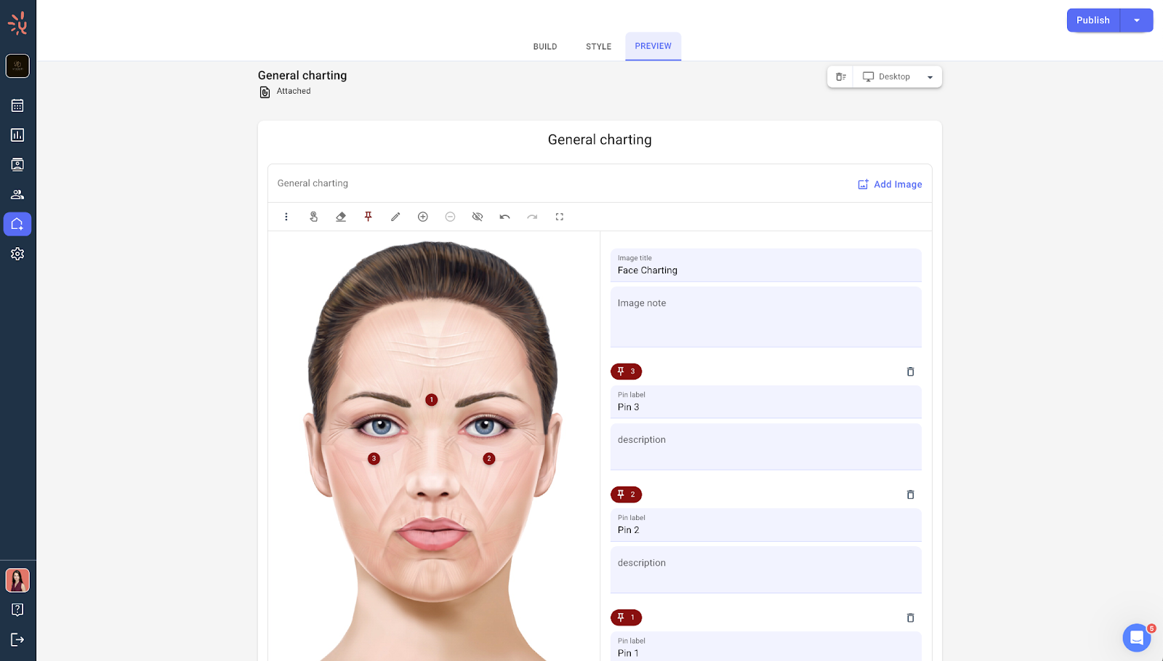Click the Image note text field
The image size is (1163, 661).
click(765, 317)
